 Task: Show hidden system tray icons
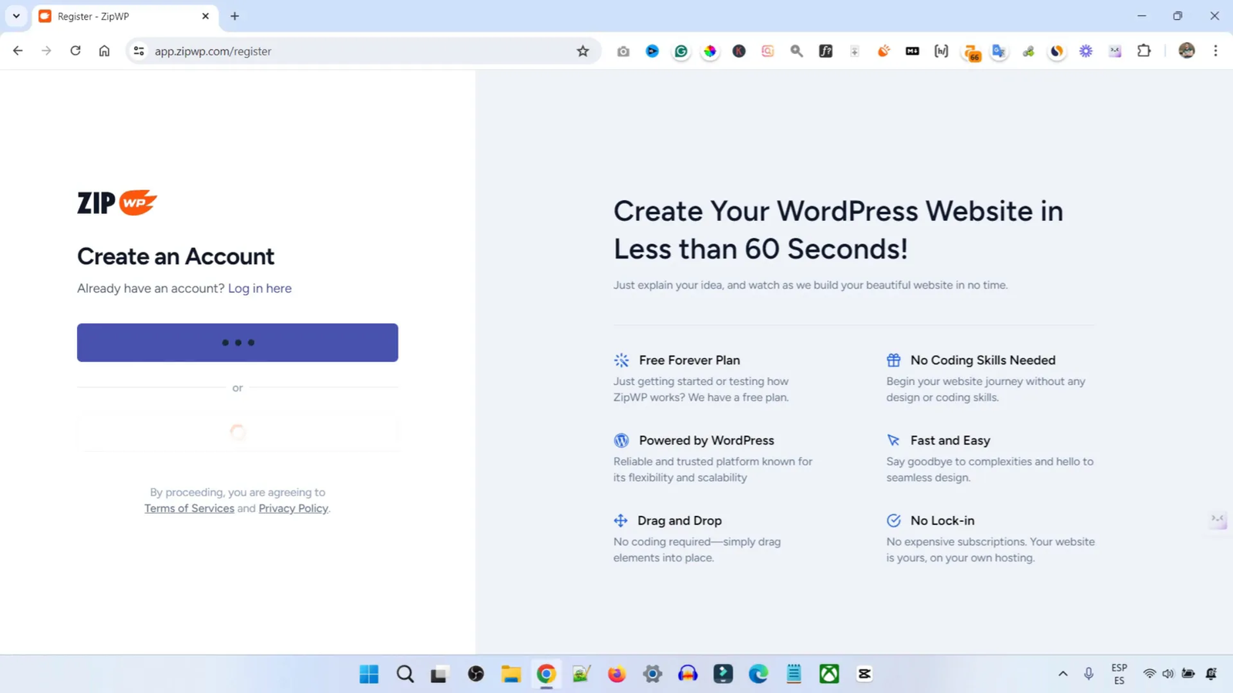click(x=1063, y=674)
